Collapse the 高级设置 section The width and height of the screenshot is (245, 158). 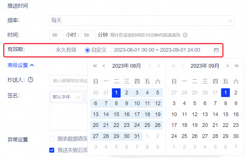(21, 65)
